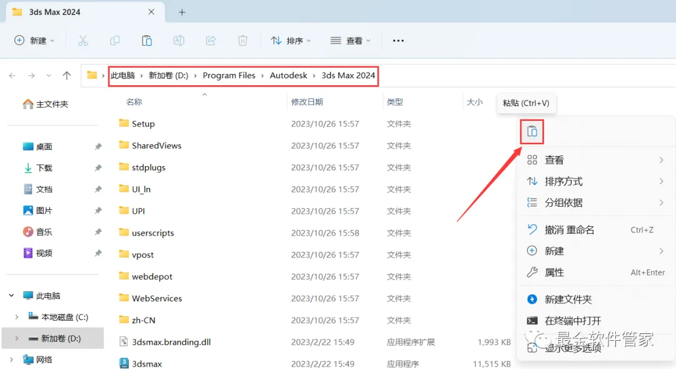The height and width of the screenshot is (369, 676).
Task: Click the pin icon beside 音乐
Action: 98,232
